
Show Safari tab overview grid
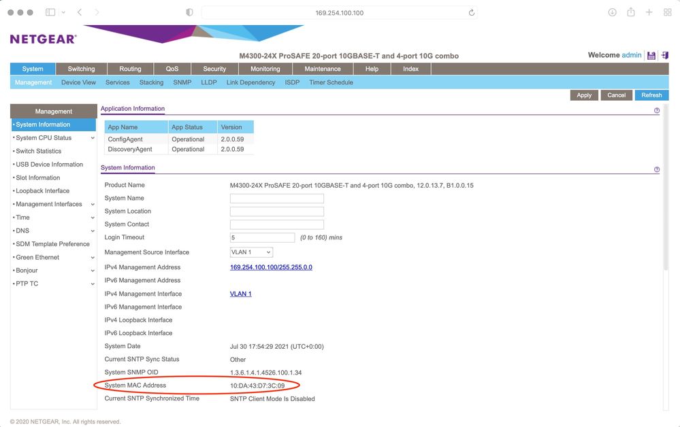point(667,12)
